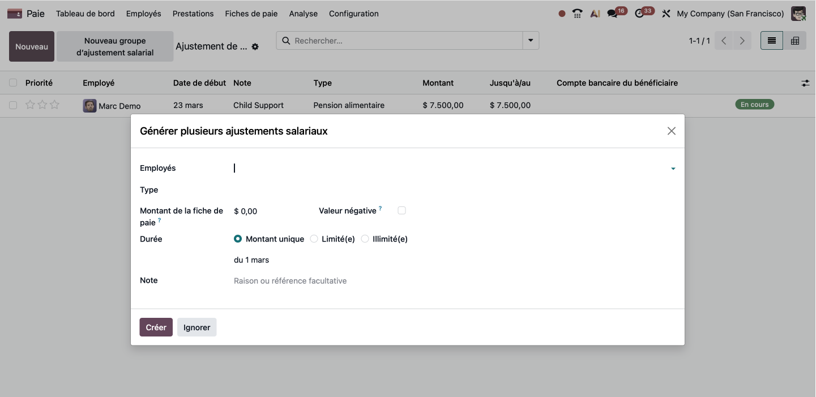Open the gear settings icon next to Ajustement
The height and width of the screenshot is (397, 816).
pyautogui.click(x=255, y=47)
